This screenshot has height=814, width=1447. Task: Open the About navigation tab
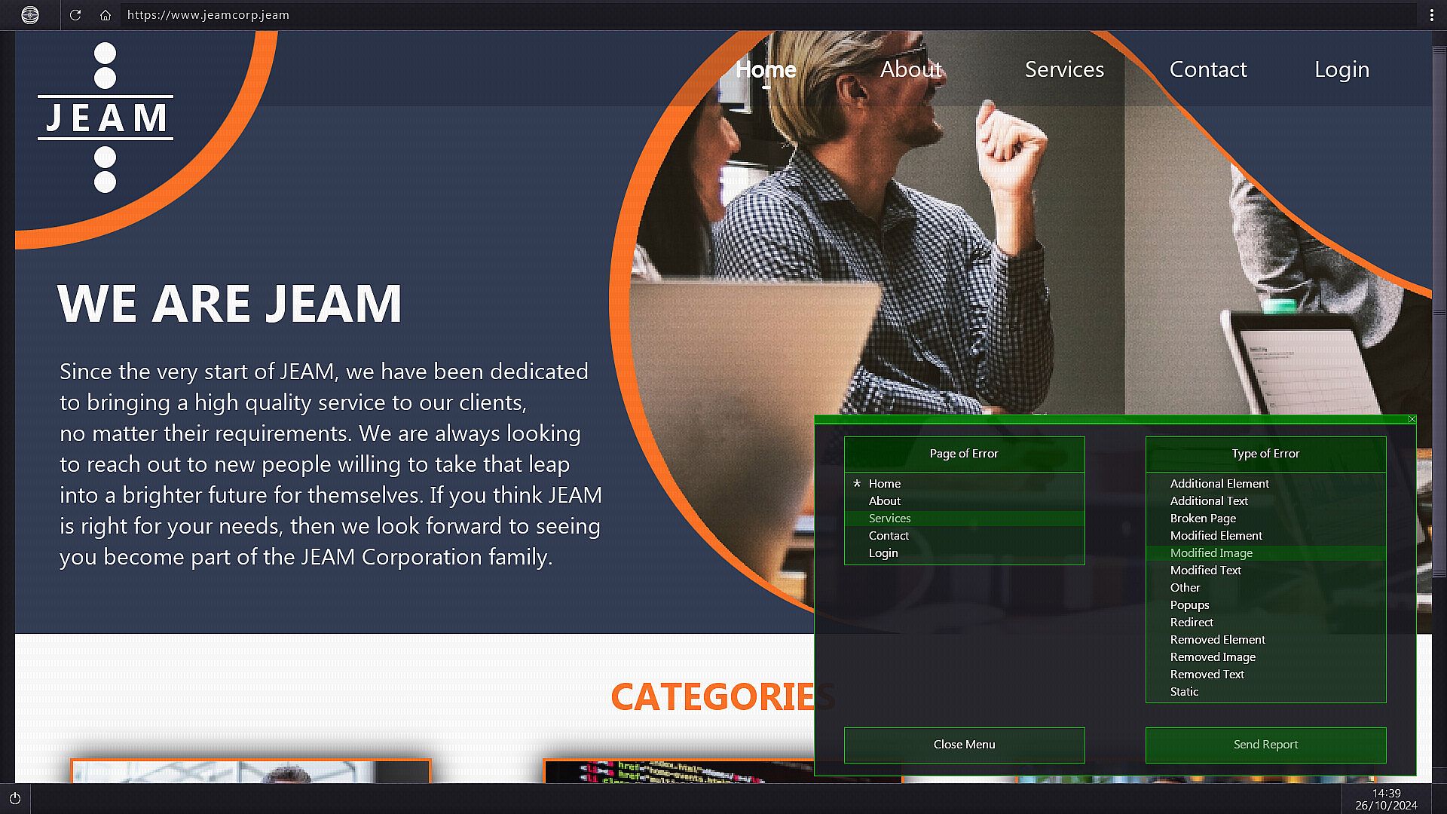coord(910,69)
